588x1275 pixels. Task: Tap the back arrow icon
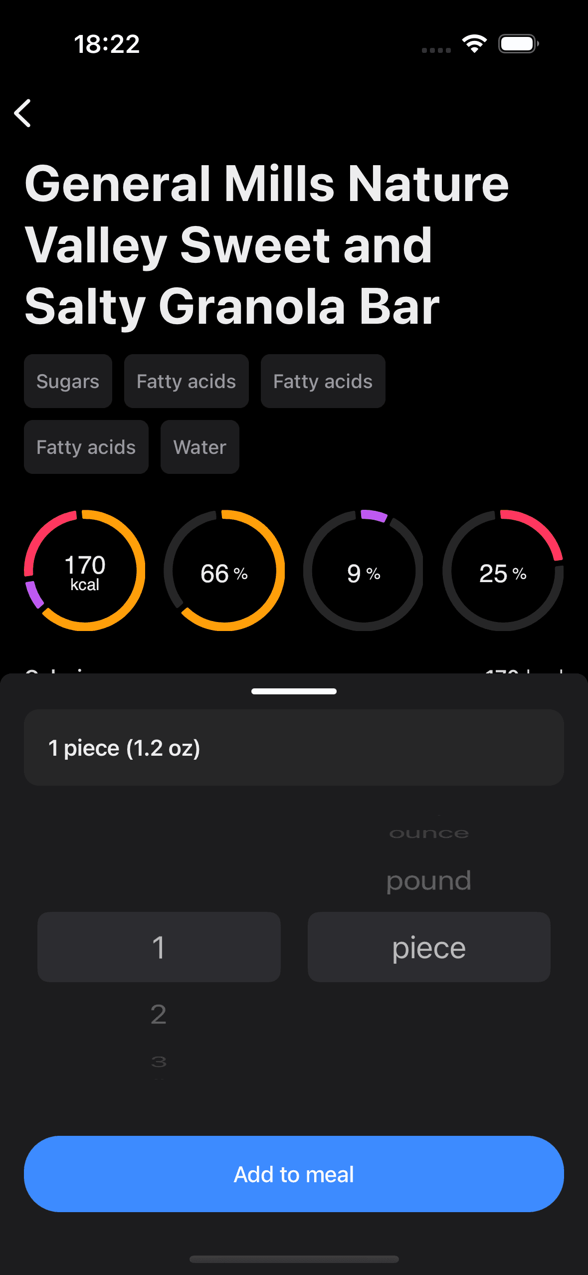click(x=22, y=113)
